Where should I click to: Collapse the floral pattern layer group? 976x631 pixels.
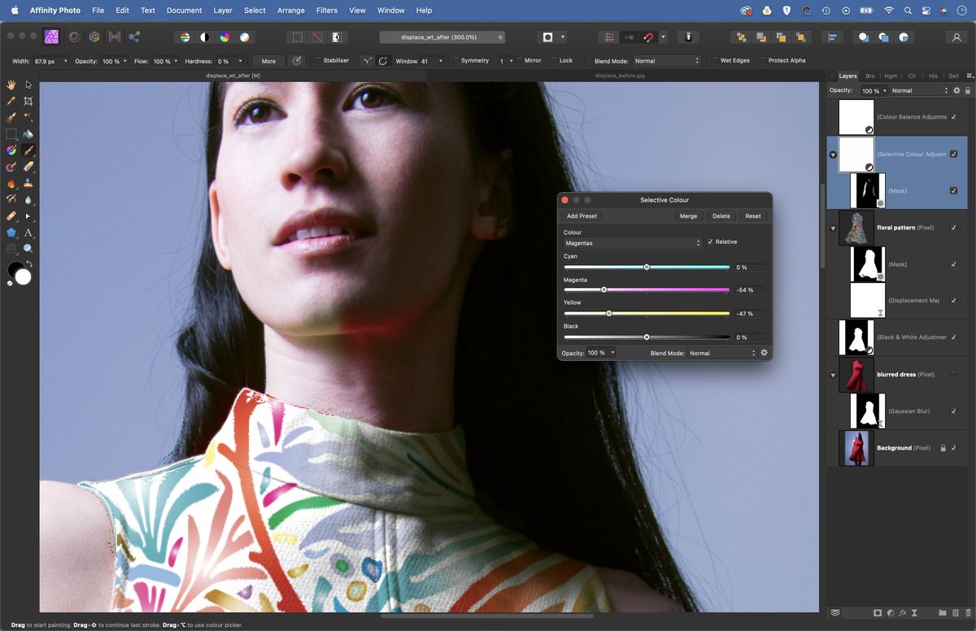point(833,228)
